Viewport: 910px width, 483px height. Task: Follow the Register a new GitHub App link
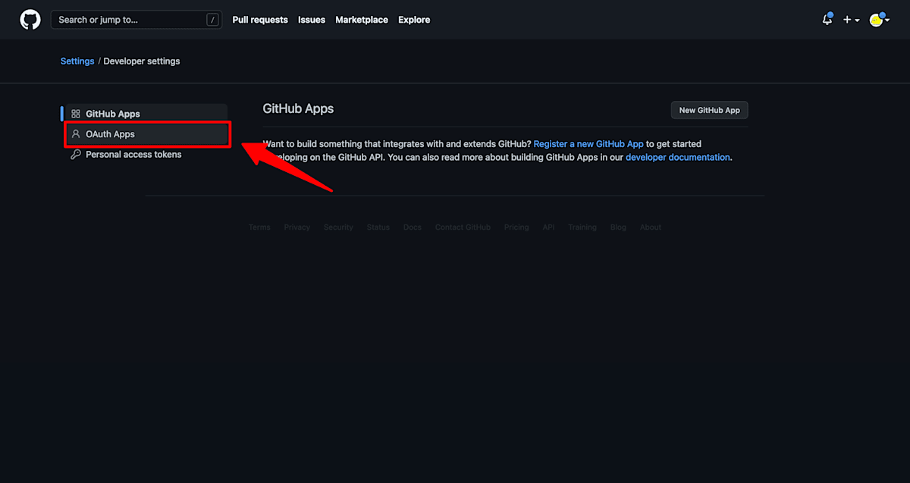[588, 143]
